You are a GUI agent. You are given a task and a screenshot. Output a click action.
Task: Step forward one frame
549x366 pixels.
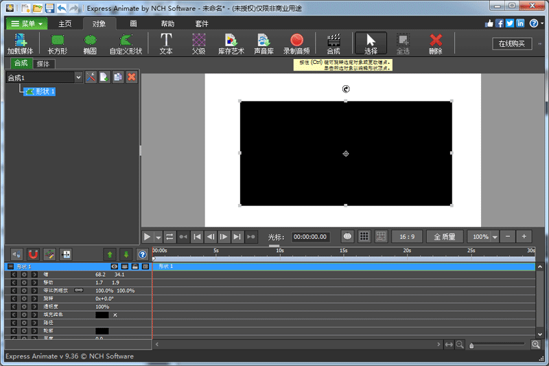pos(224,237)
